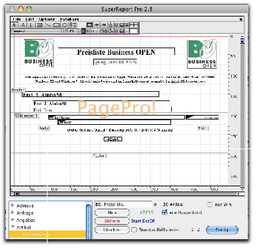The width and height of the screenshot is (257, 249).
Task: Enable the Standardhilfslinien checkbox
Action: [134, 230]
